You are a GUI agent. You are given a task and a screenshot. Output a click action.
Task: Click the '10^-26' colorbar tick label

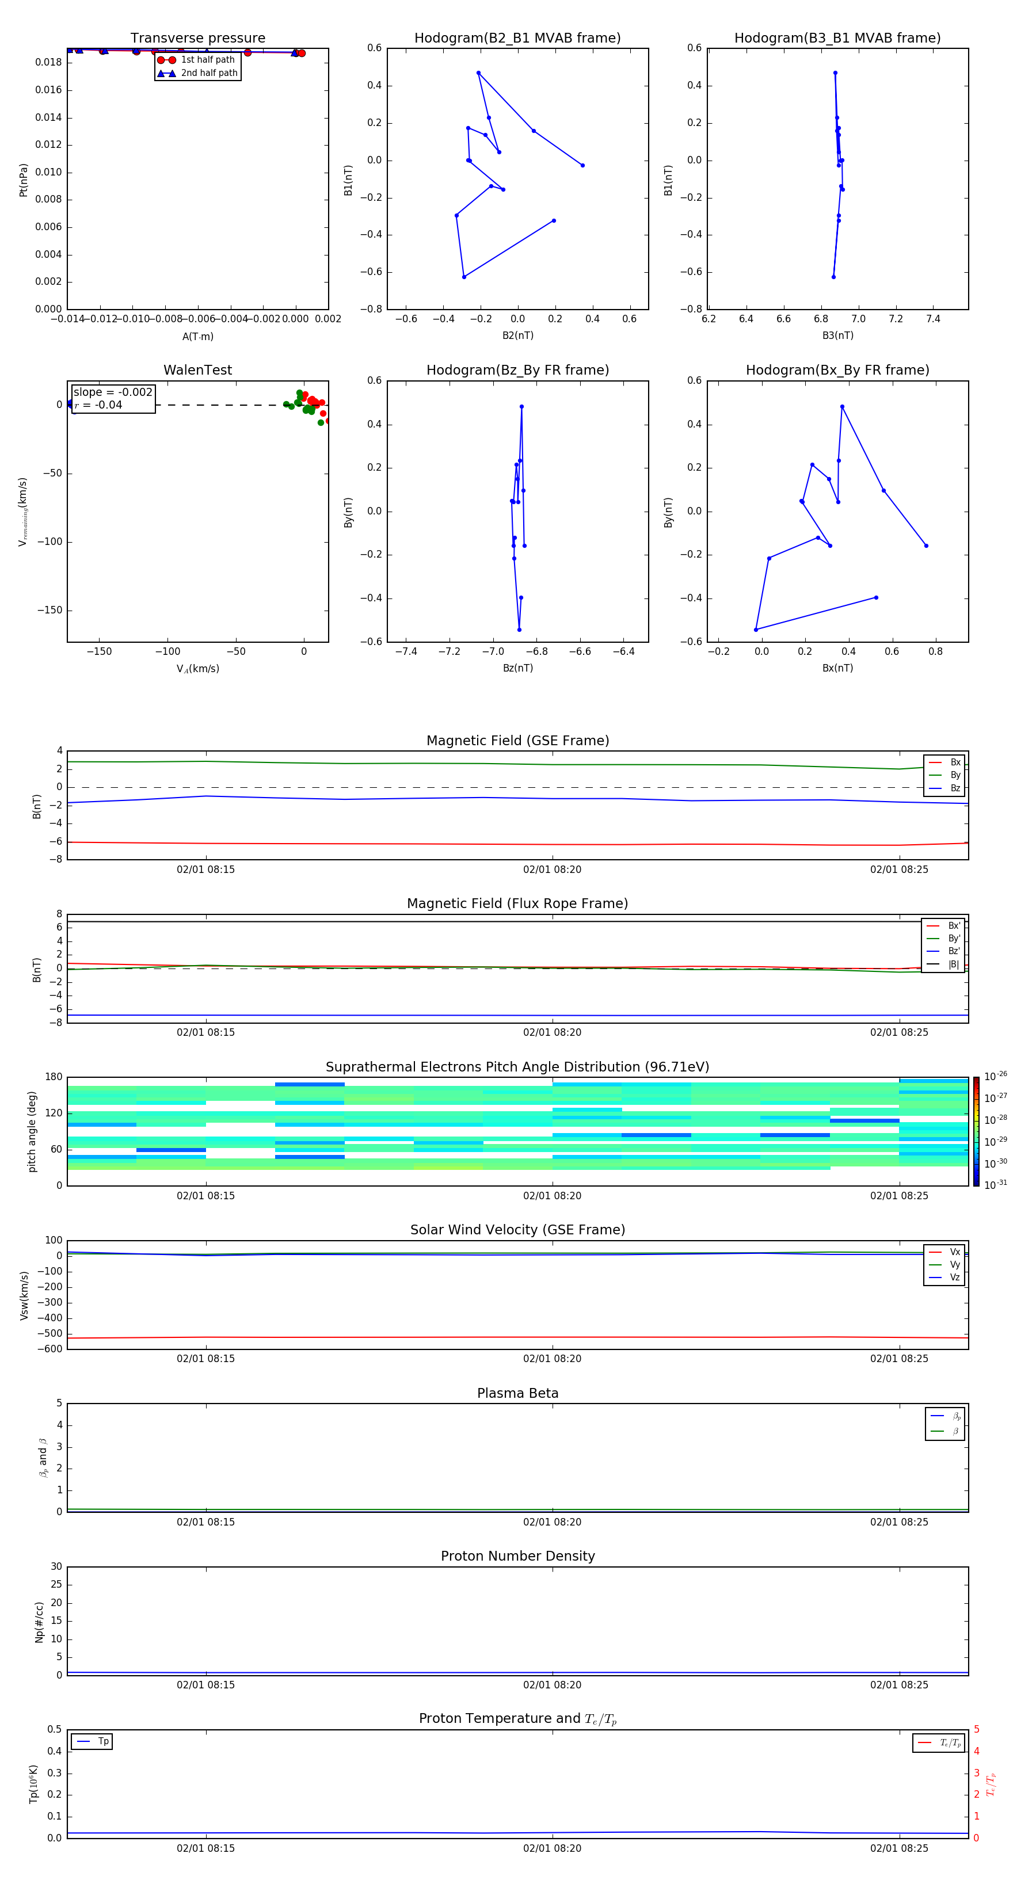click(x=996, y=1076)
